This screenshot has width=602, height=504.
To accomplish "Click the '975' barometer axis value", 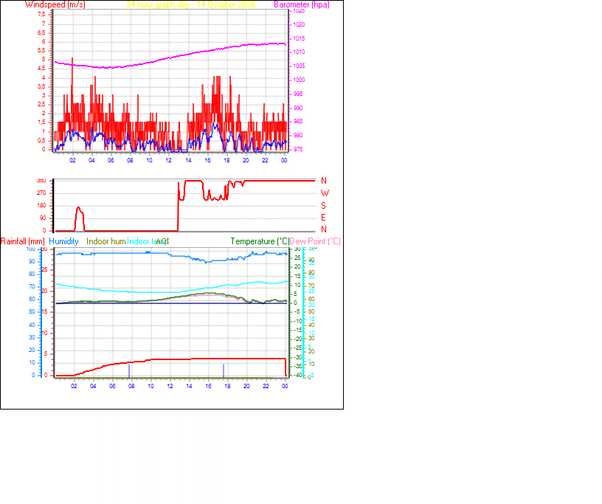I will (x=298, y=149).
